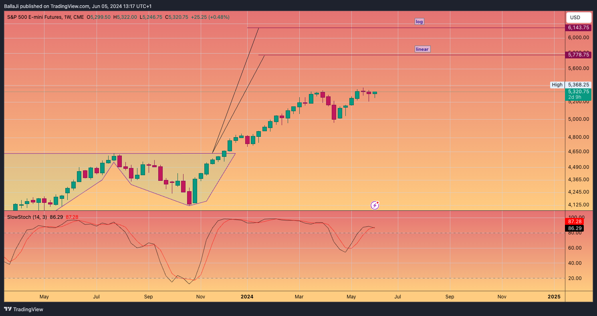Image resolution: width=597 pixels, height=316 pixels.
Task: Click the 4,800.00 price axis tick
Action: (x=578, y=137)
